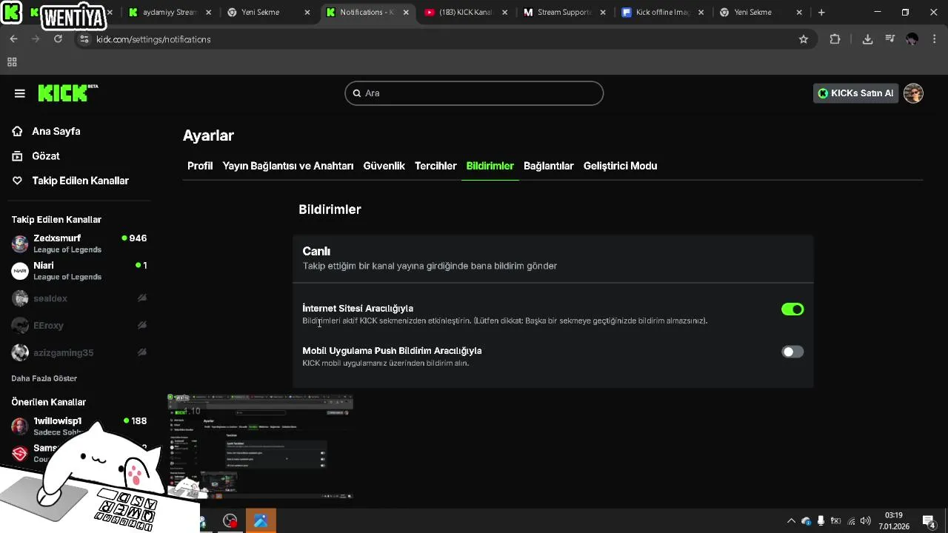The image size is (948, 533).
Task: Switch to (183) KICK Kanal YouTube tab
Action: pyautogui.click(x=467, y=12)
